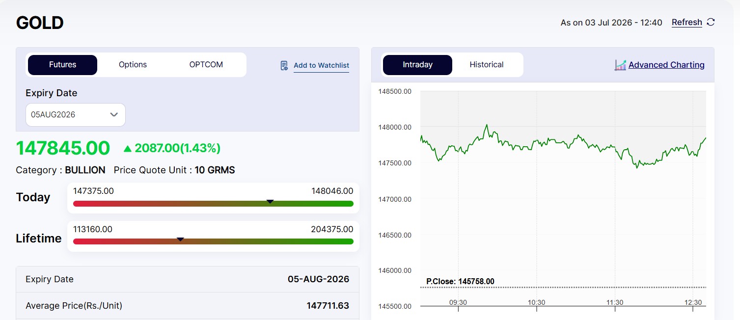Select the Intraday chart tab
This screenshot has width=740, height=320.
[417, 65]
